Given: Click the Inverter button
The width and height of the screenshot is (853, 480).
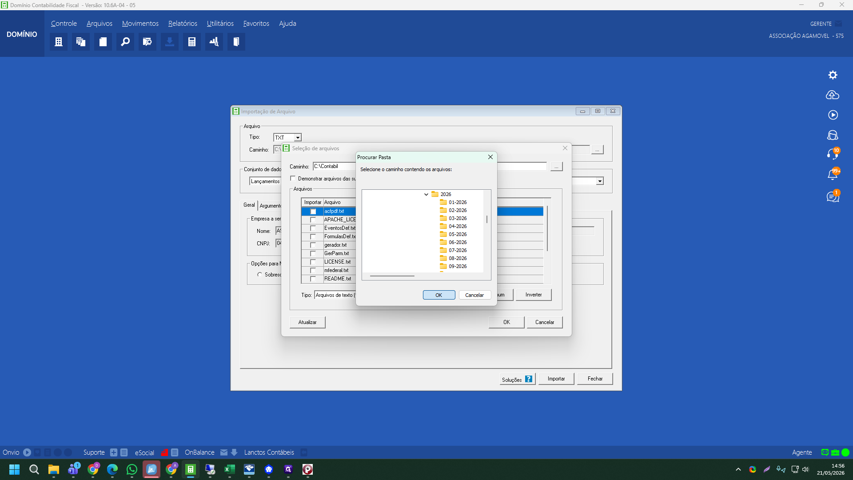Looking at the screenshot, I should click(x=534, y=295).
